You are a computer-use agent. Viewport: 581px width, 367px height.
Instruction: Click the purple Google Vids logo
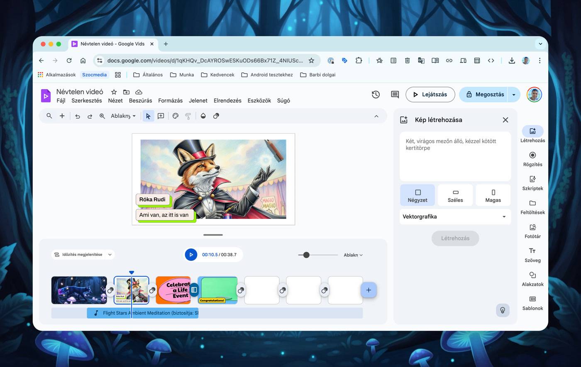(x=46, y=95)
